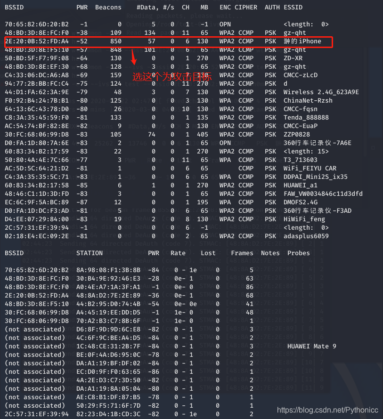Select ESSID ZD-XR
Image resolution: width=383 pixels, height=419 pixels.
(293, 58)
